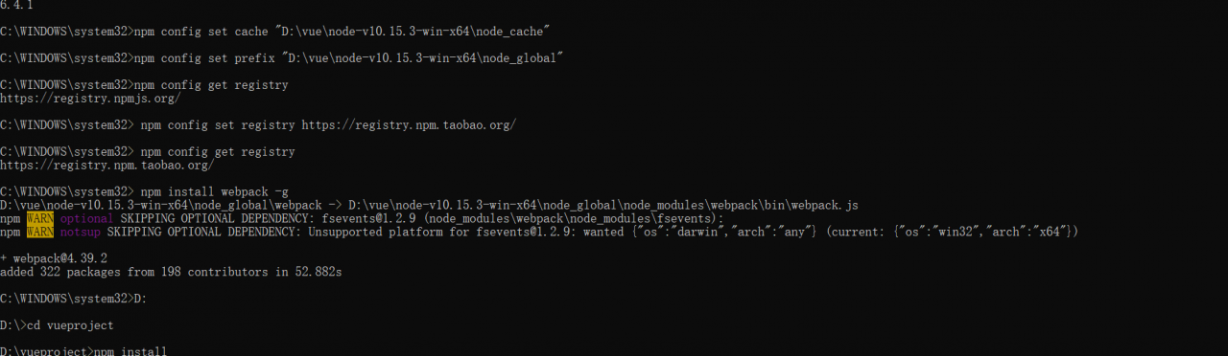Image resolution: width=1228 pixels, height=356 pixels.
Task: Click the final npm install prompt line
Action: pyautogui.click(x=83, y=350)
